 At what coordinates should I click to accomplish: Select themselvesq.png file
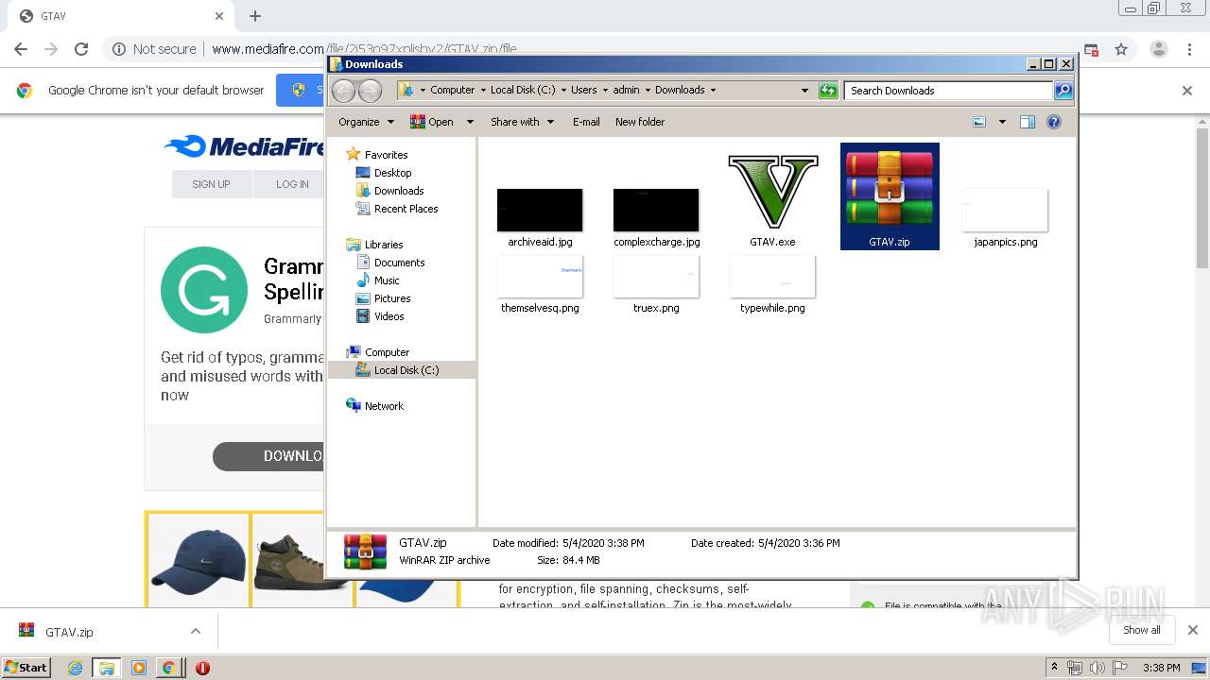[x=540, y=276]
